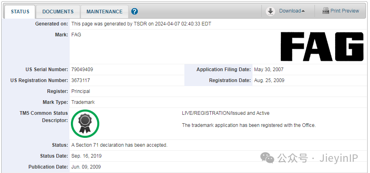Viewport: 370px width, 173px height.
Task: Click the Section 71 declaration status text
Action: pyautogui.click(x=119, y=145)
